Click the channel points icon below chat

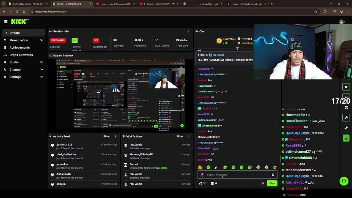coord(200,183)
